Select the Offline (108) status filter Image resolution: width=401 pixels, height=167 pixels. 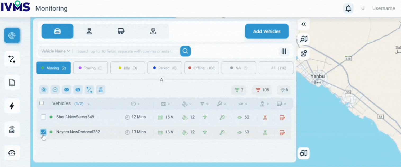point(202,68)
